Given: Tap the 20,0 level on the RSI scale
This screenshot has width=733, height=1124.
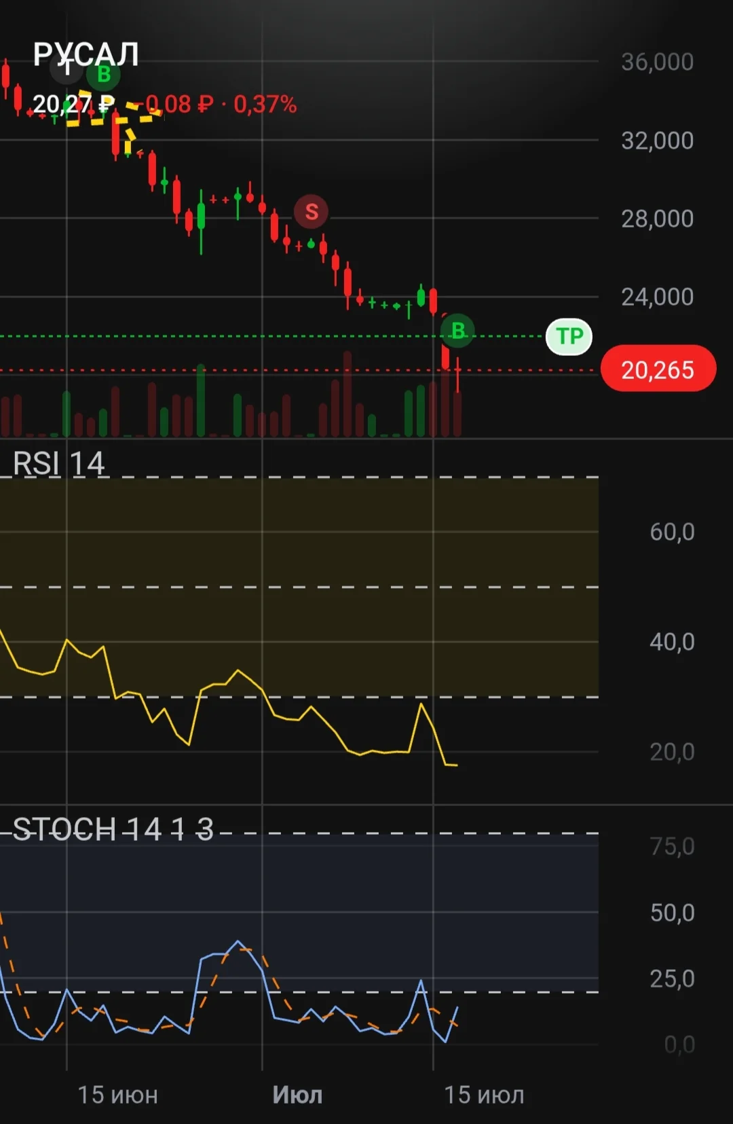Looking at the screenshot, I should 672,752.
